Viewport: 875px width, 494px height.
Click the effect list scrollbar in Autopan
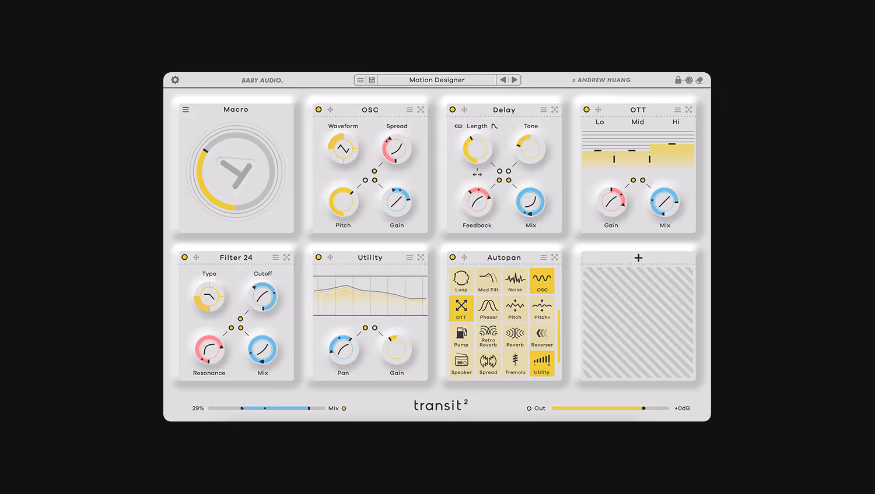(559, 336)
